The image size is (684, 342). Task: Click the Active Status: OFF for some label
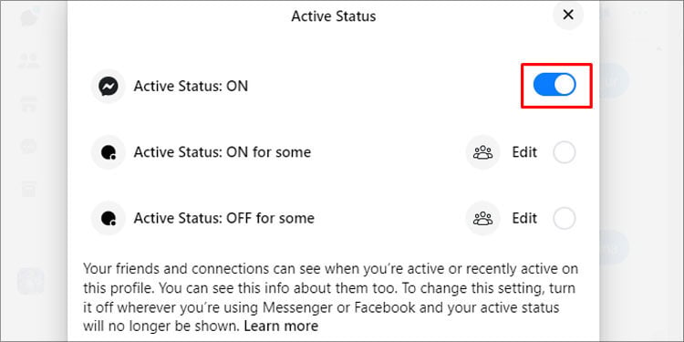223,218
